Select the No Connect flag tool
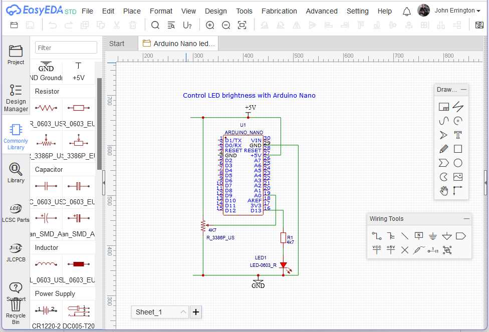The height and width of the screenshot is (332, 489). 404,250
